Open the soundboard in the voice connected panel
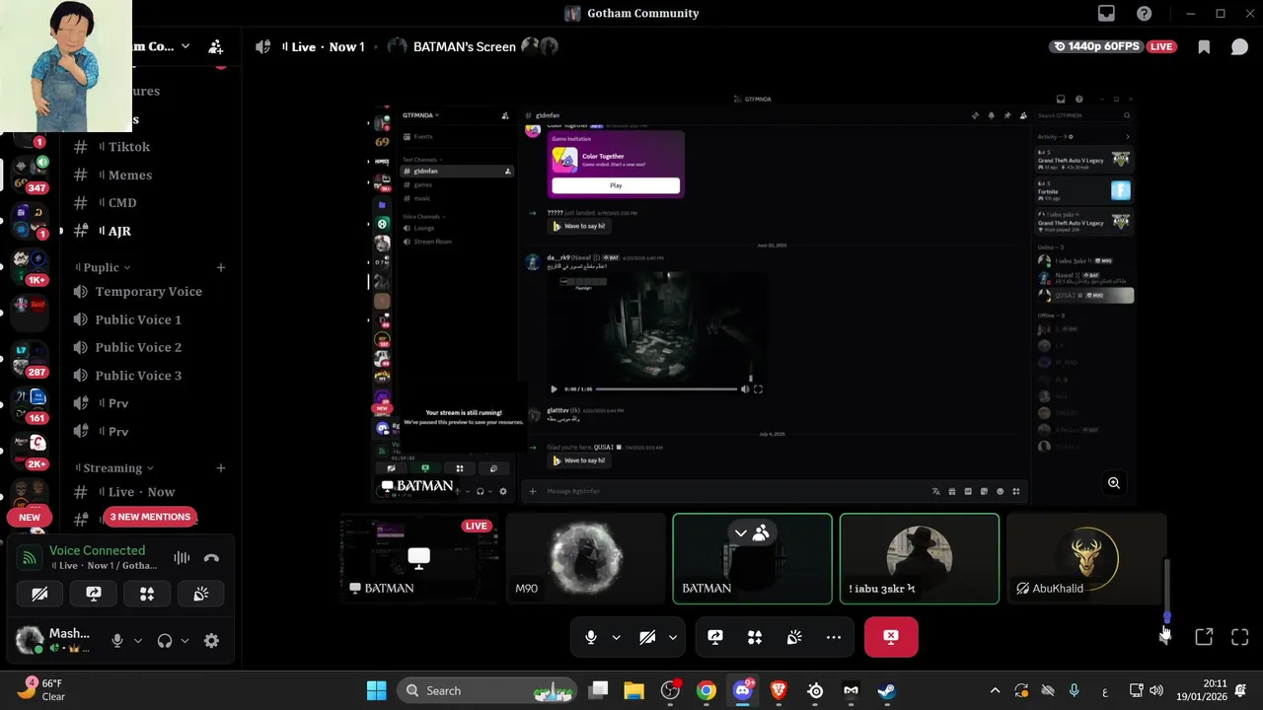The image size is (1263, 710). [x=201, y=594]
